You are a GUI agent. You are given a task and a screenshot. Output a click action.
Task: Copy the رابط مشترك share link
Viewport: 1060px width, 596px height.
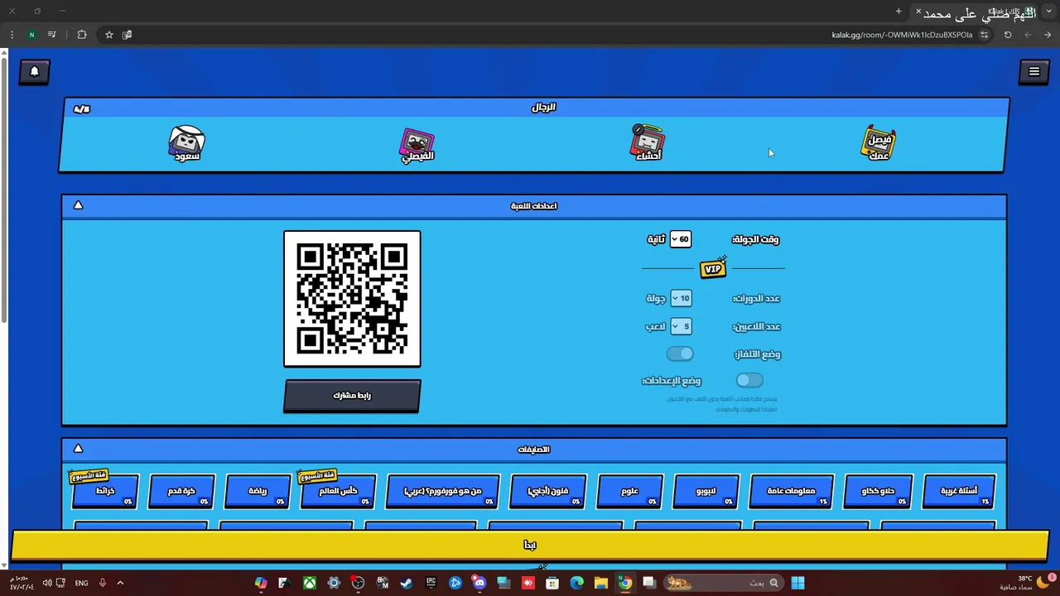pyautogui.click(x=352, y=396)
